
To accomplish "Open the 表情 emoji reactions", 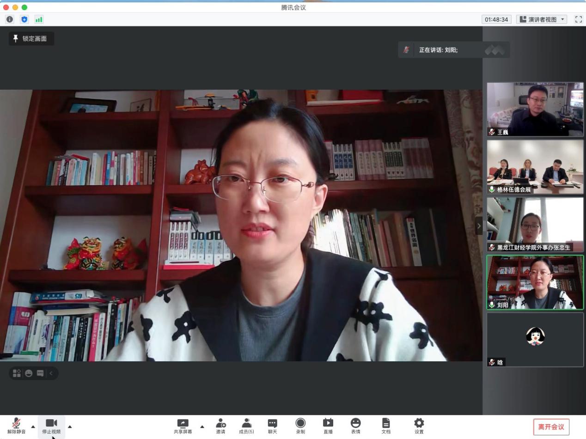I will [355, 426].
